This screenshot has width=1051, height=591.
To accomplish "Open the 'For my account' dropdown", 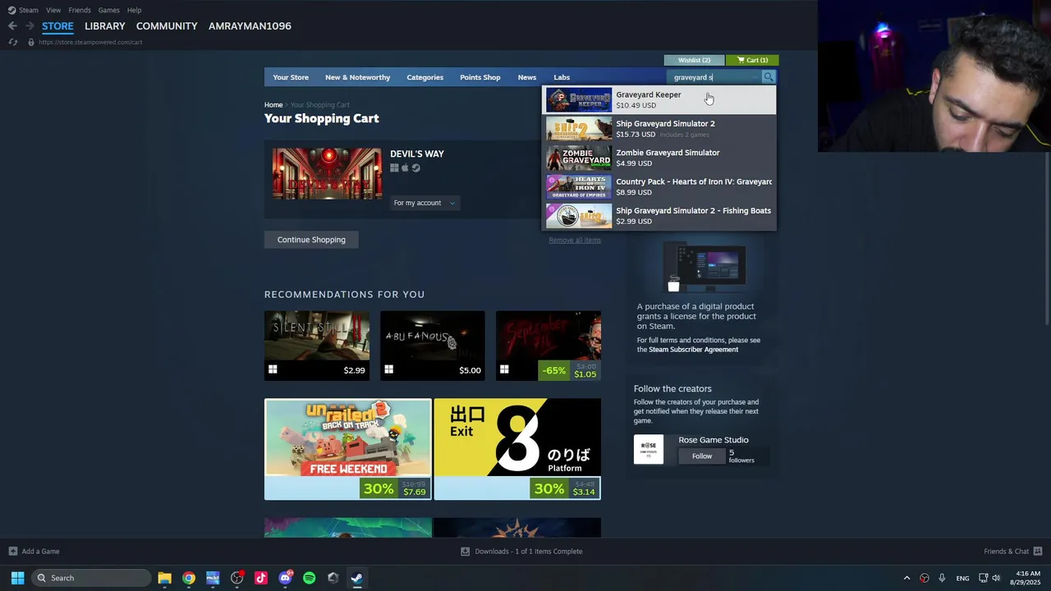I will coord(424,203).
